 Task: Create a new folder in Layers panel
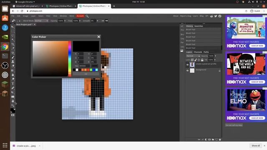(213, 140)
